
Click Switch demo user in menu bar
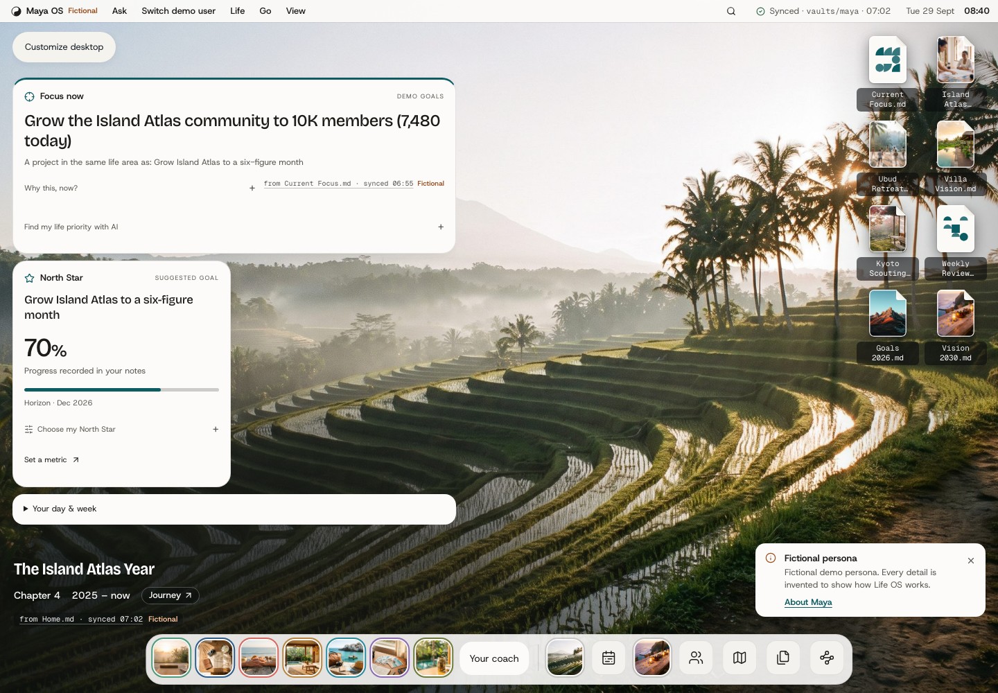(x=178, y=11)
